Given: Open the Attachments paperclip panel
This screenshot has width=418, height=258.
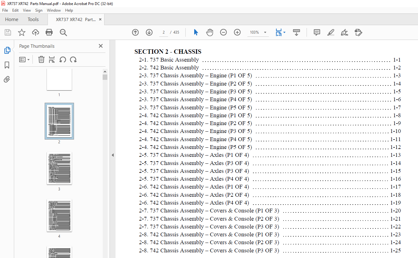Looking at the screenshot, I should tap(7, 80).
